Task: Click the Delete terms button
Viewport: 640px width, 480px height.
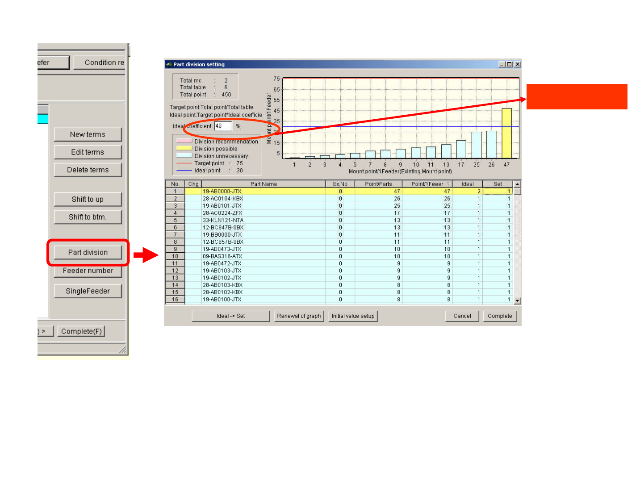Action: coord(88,170)
